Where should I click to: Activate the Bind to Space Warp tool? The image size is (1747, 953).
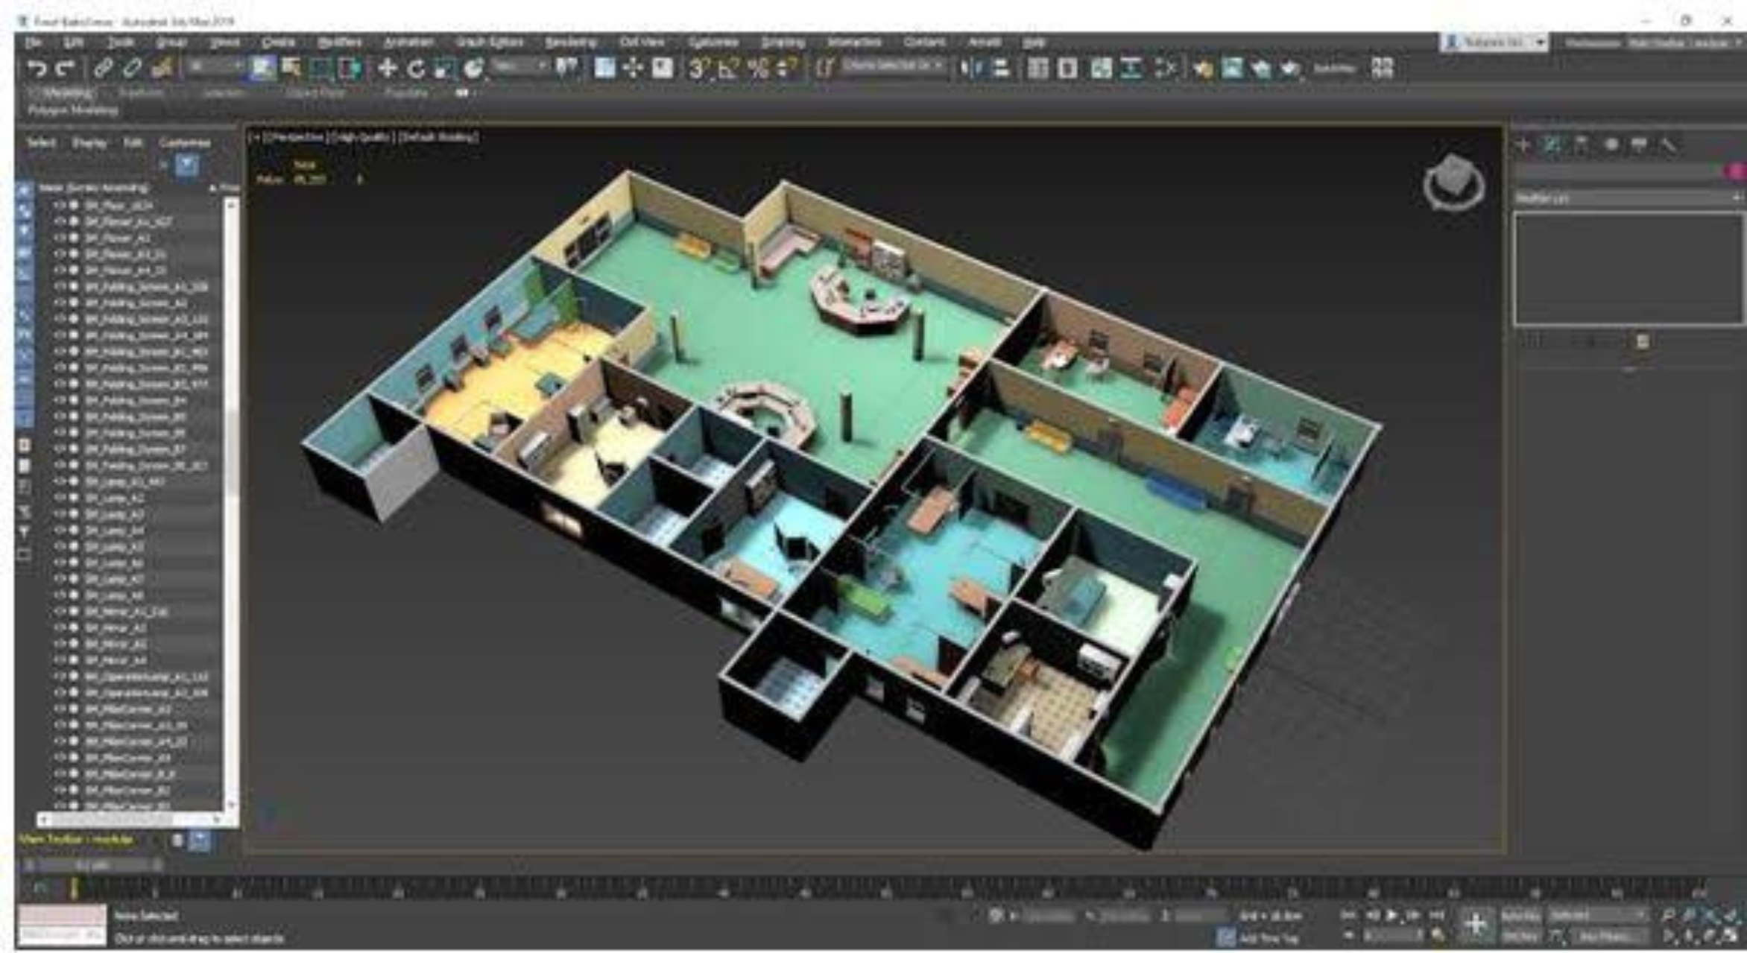point(162,69)
